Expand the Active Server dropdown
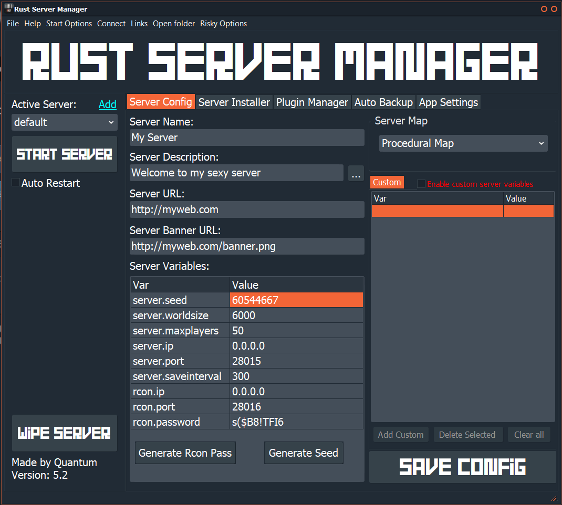The width and height of the screenshot is (562, 505). coord(65,122)
